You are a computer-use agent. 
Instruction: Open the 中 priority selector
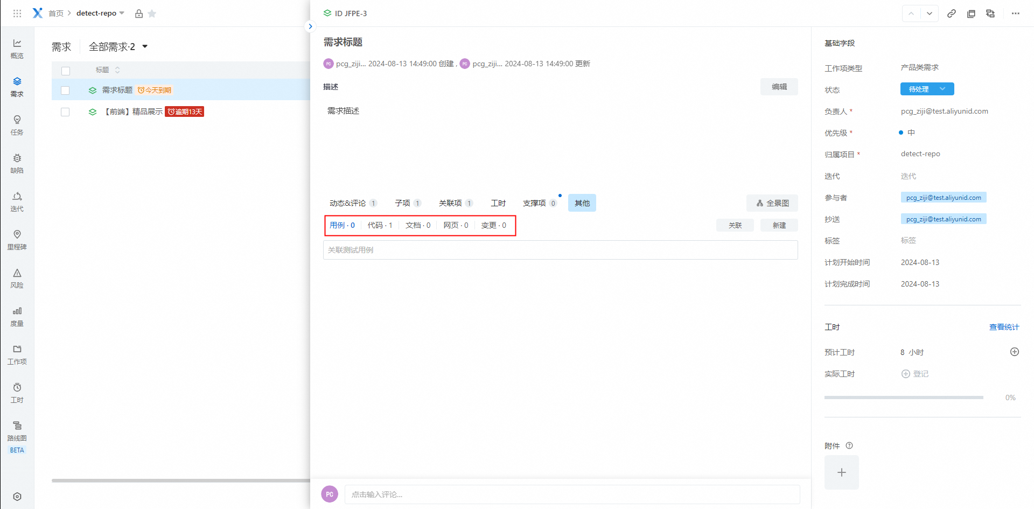point(907,133)
